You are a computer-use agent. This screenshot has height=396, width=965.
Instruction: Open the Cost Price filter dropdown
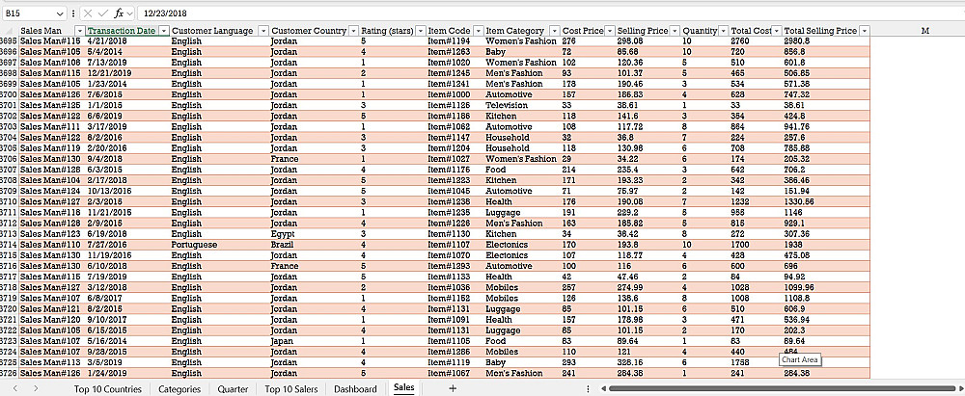(609, 31)
